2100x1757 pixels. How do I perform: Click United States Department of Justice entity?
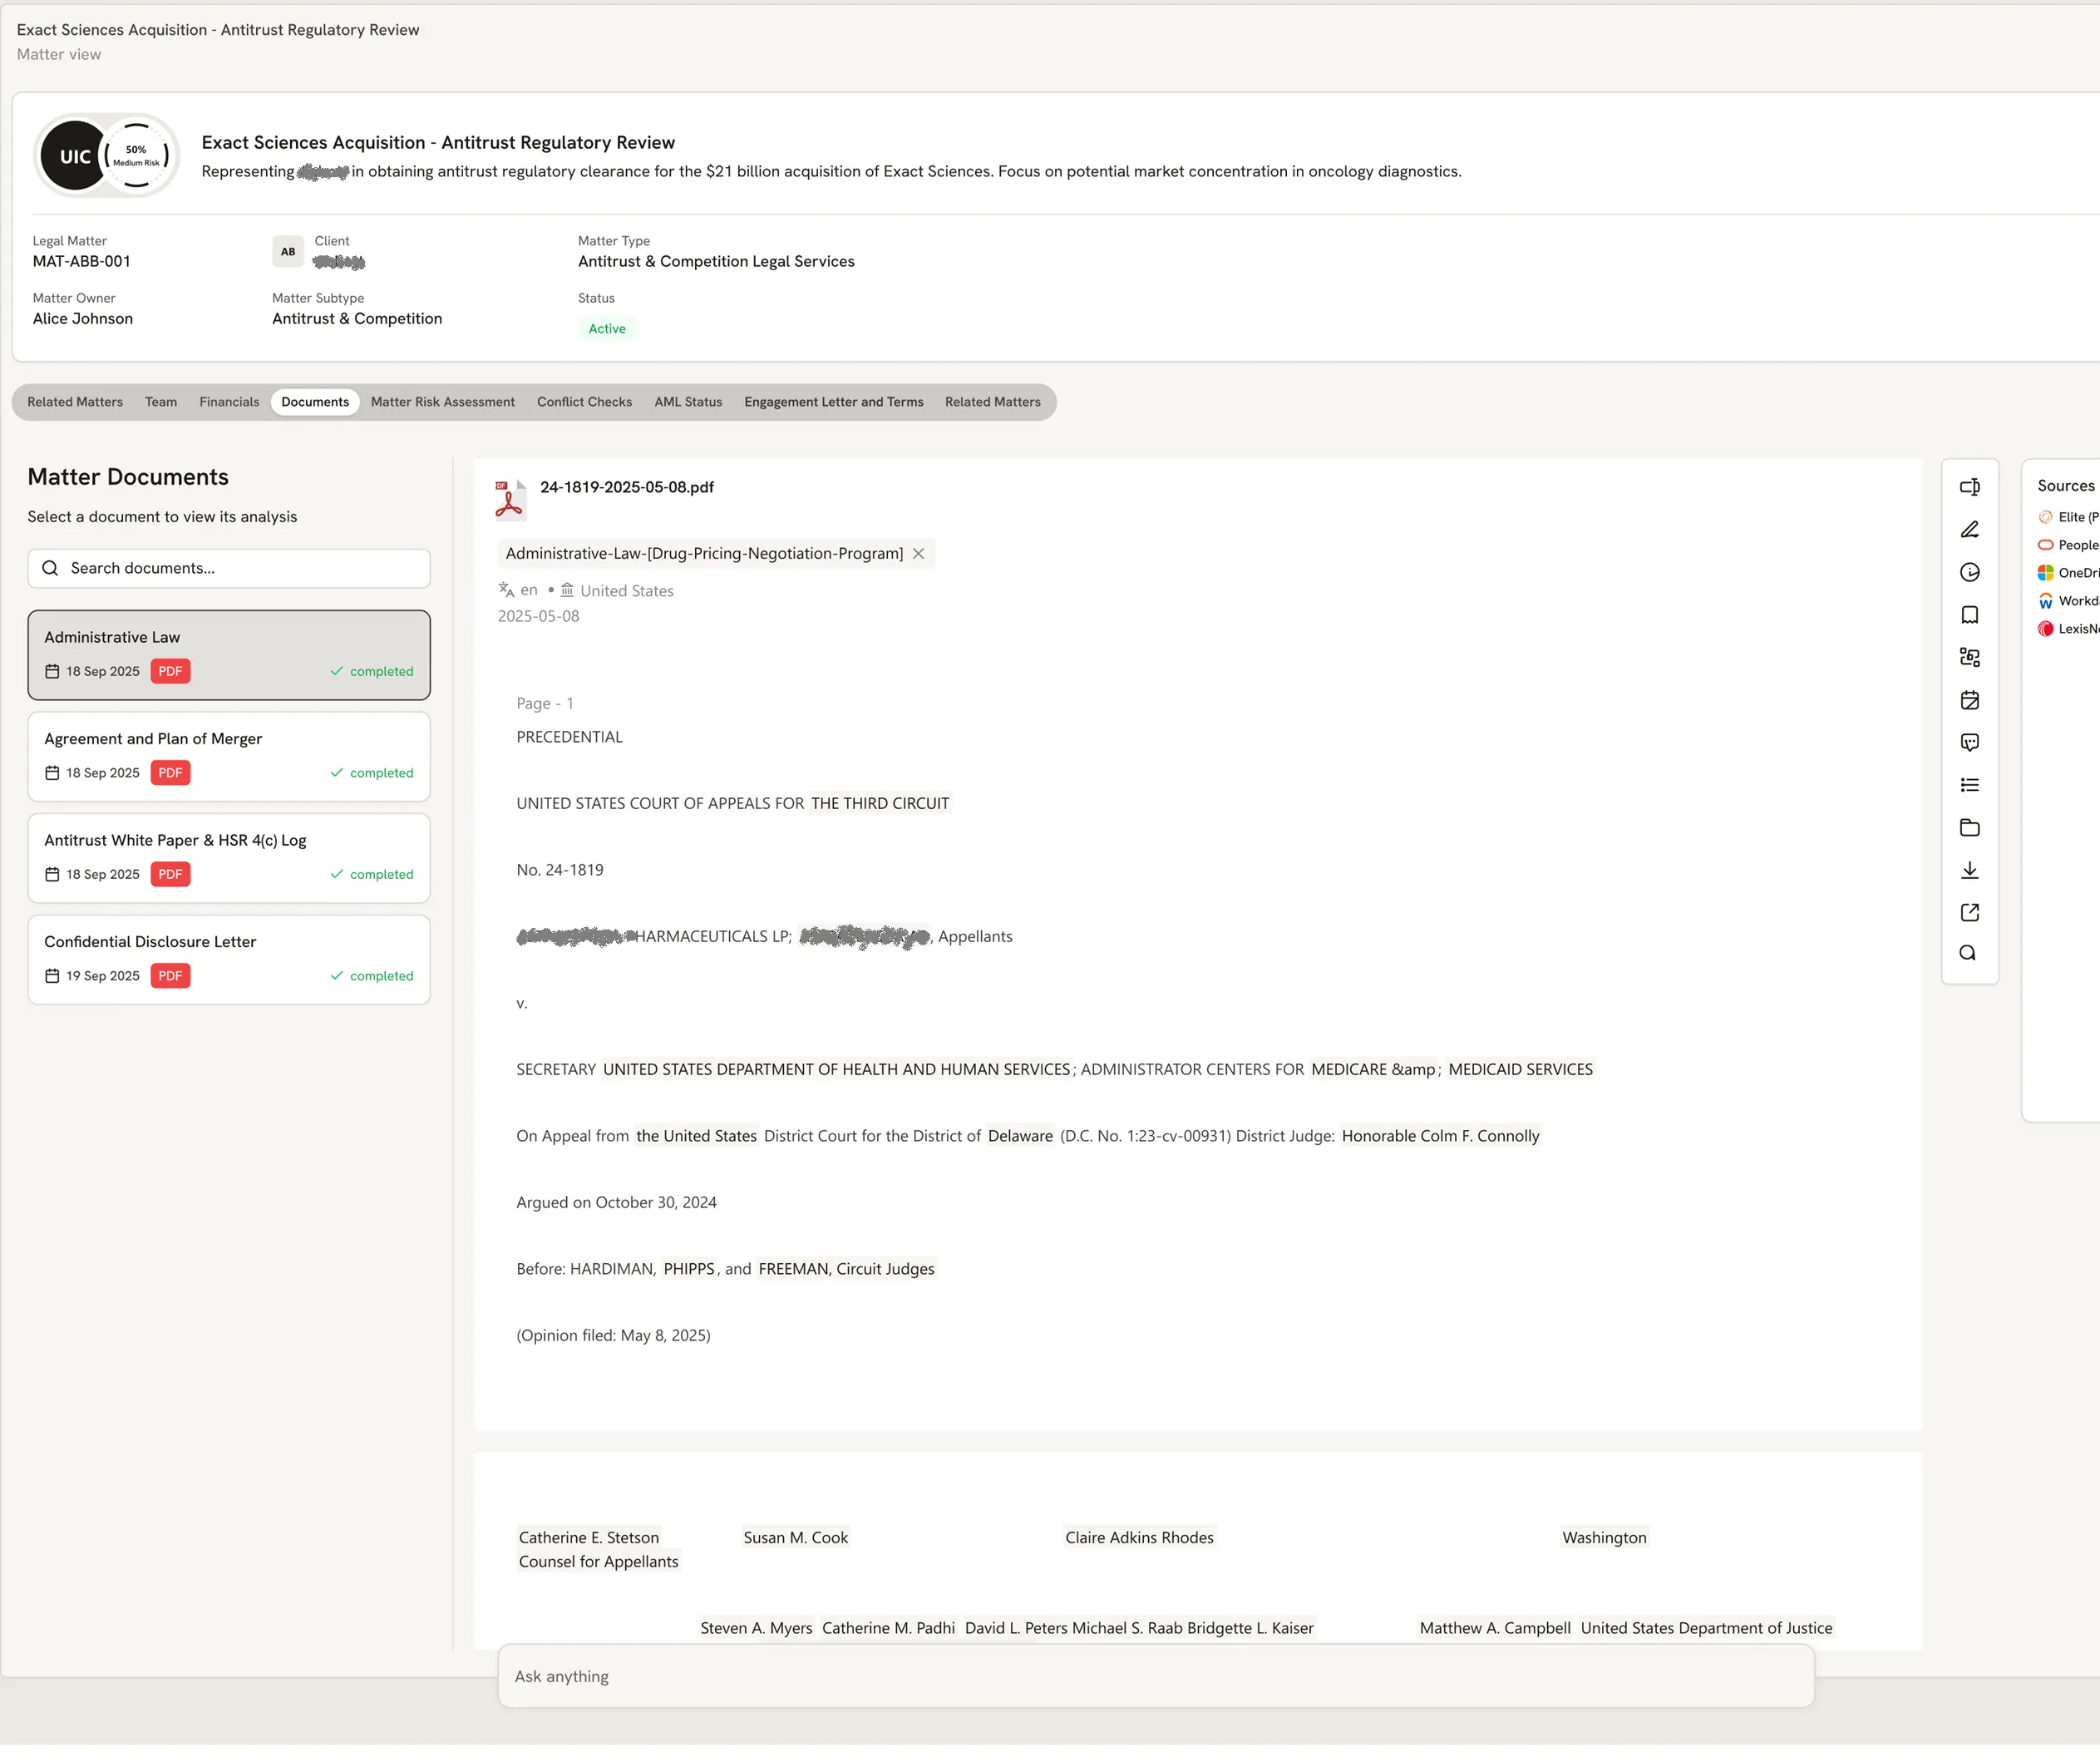click(x=1706, y=1628)
